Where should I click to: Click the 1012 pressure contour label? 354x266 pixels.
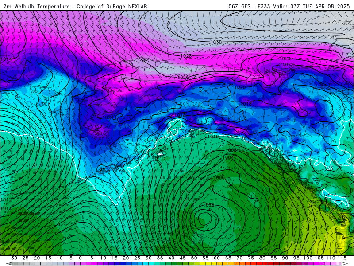click(6, 200)
